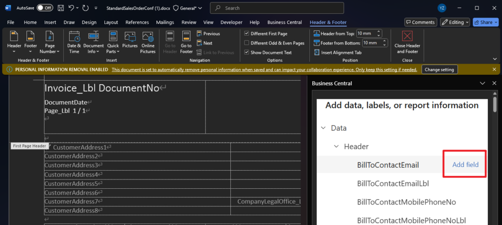This screenshot has width=502, height=225.
Task: Click the Undo arrow icon
Action: [x=72, y=8]
